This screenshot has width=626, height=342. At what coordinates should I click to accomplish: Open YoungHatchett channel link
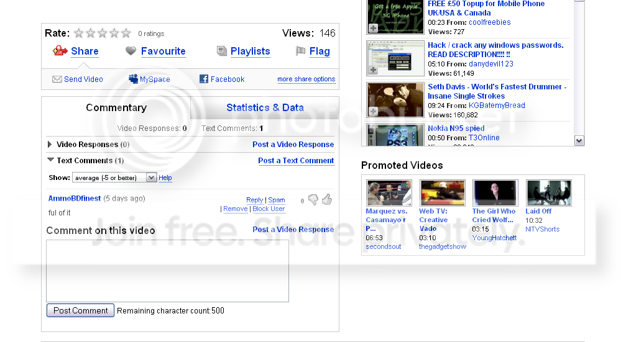point(494,238)
